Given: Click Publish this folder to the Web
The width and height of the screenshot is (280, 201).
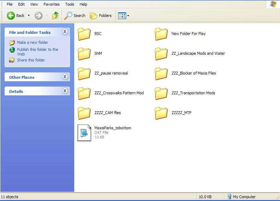Looking at the screenshot, I should (37, 52).
